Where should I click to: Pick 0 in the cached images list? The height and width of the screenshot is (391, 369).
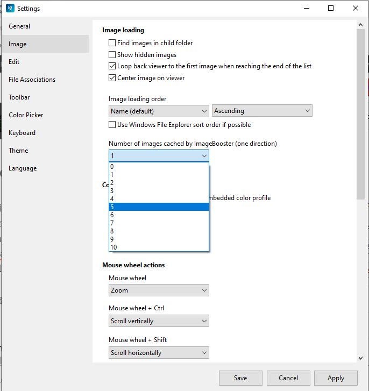(158, 167)
